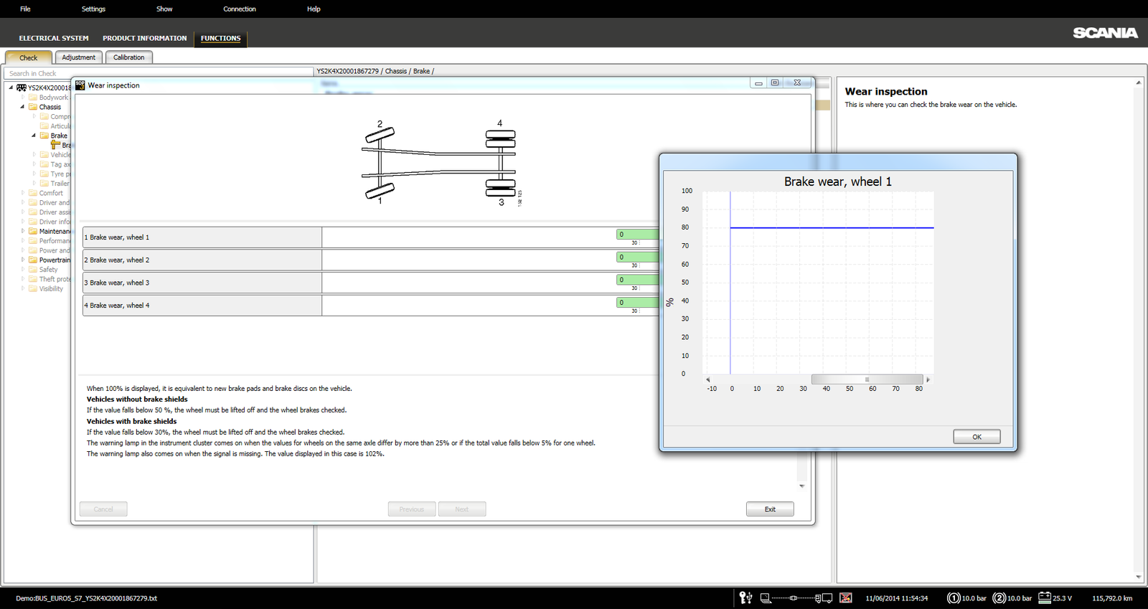Screen dimensions: 1148x609
Task: Click the Bodywork folder icon
Action: click(33, 98)
